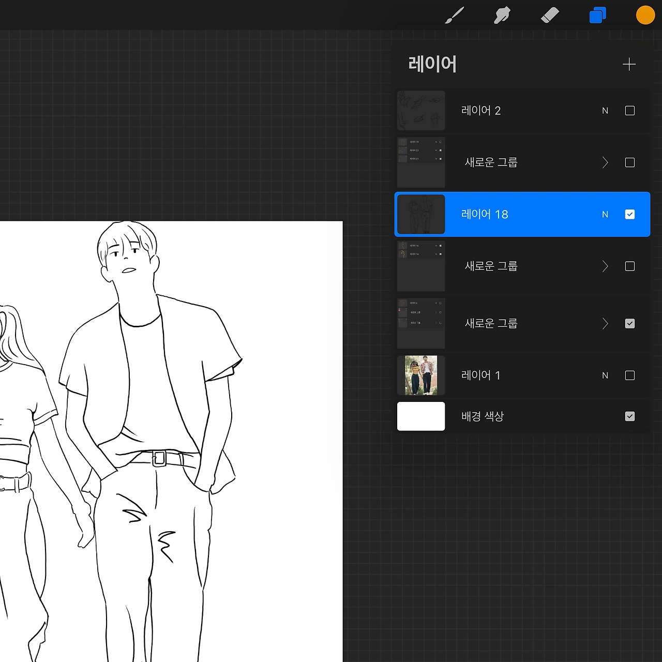Expand the 새로운 그룹 directly above 레이어 1
The height and width of the screenshot is (662, 662).
[x=605, y=324]
